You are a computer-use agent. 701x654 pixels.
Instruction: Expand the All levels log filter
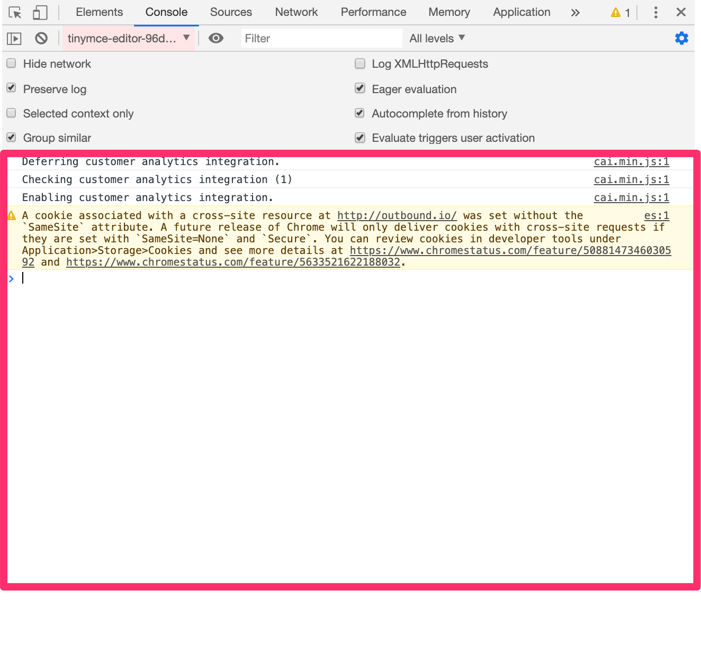(437, 38)
